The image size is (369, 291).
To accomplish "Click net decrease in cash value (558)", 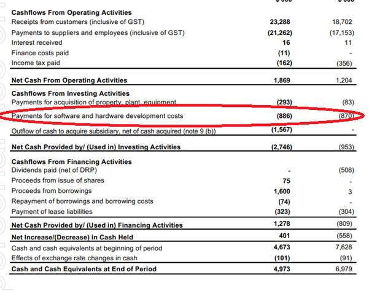I will pos(344,236).
